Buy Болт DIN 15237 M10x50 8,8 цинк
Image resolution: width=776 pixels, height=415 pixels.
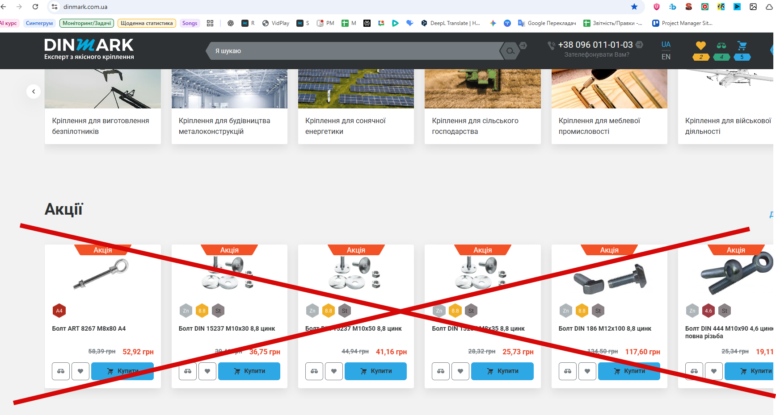[375, 371]
